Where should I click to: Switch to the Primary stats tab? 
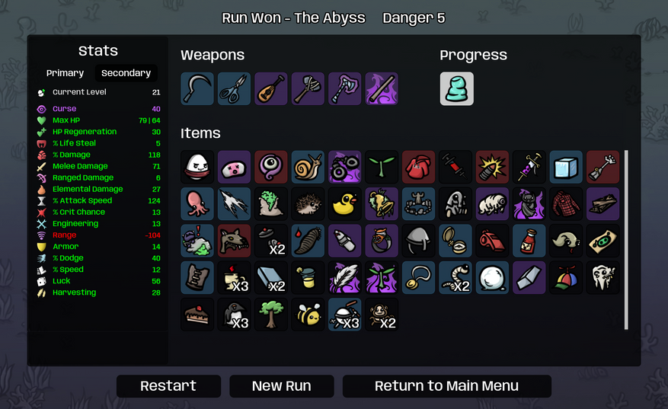click(66, 73)
